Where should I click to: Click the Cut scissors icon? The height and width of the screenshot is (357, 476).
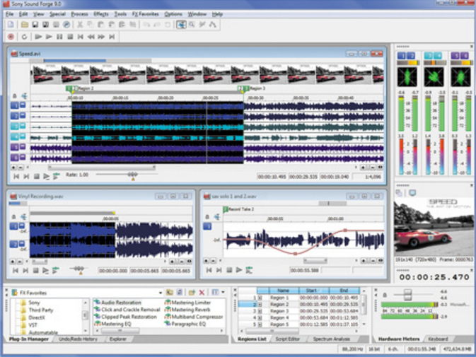click(x=80, y=25)
